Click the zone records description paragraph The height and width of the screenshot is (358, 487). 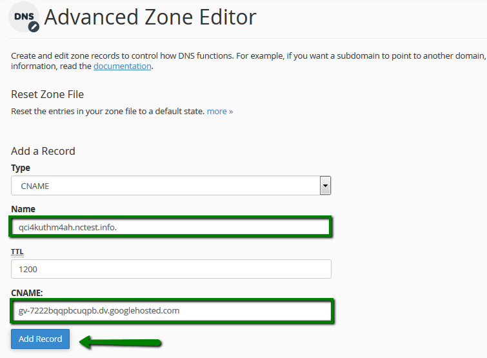click(x=248, y=61)
